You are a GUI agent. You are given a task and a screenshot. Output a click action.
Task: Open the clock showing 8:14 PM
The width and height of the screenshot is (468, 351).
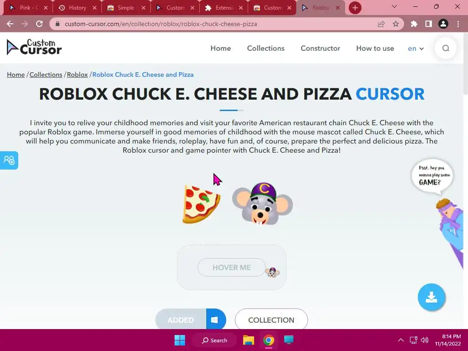tap(448, 340)
